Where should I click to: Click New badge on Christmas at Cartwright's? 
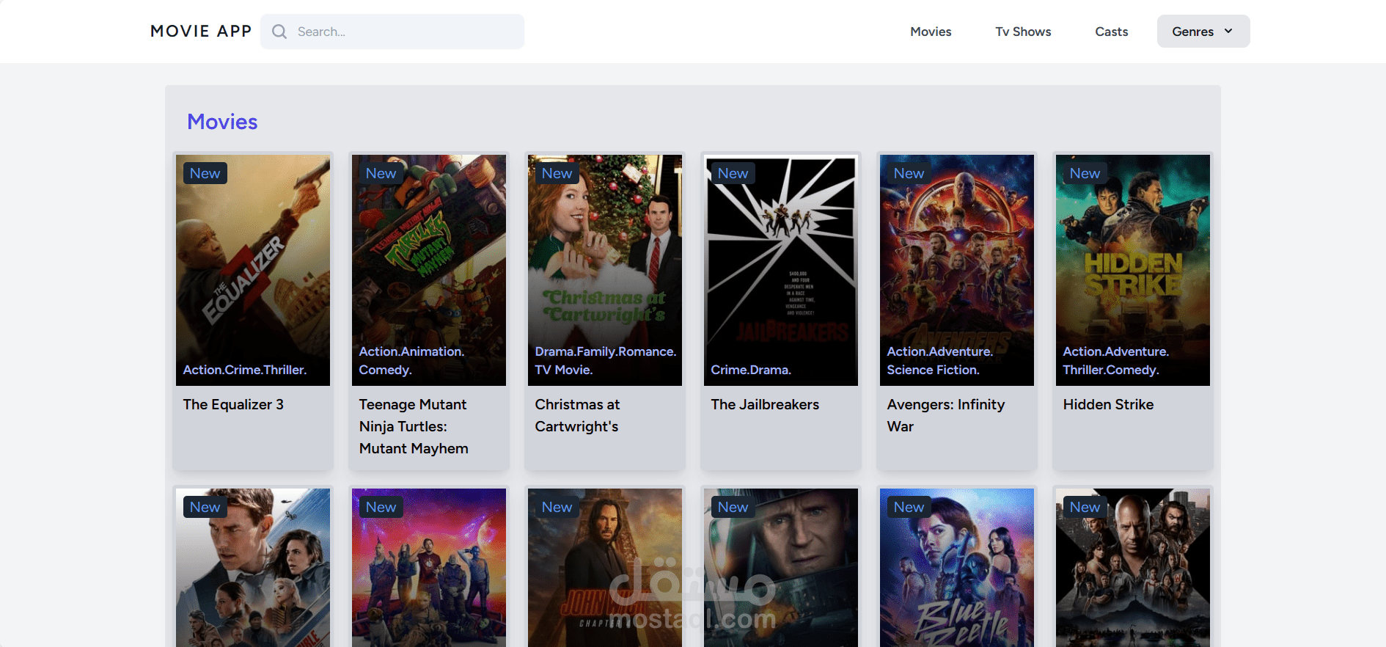click(x=557, y=173)
